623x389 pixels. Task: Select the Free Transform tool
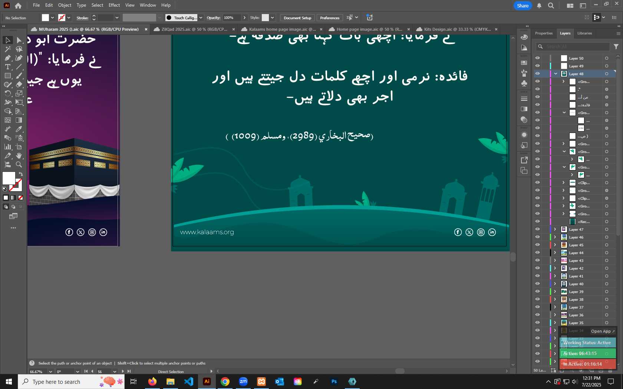(x=19, y=102)
